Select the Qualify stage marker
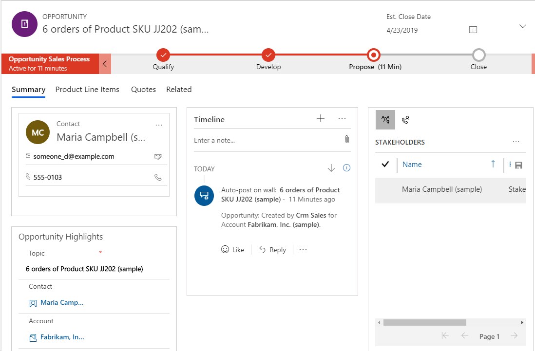535x351 pixels. point(163,55)
